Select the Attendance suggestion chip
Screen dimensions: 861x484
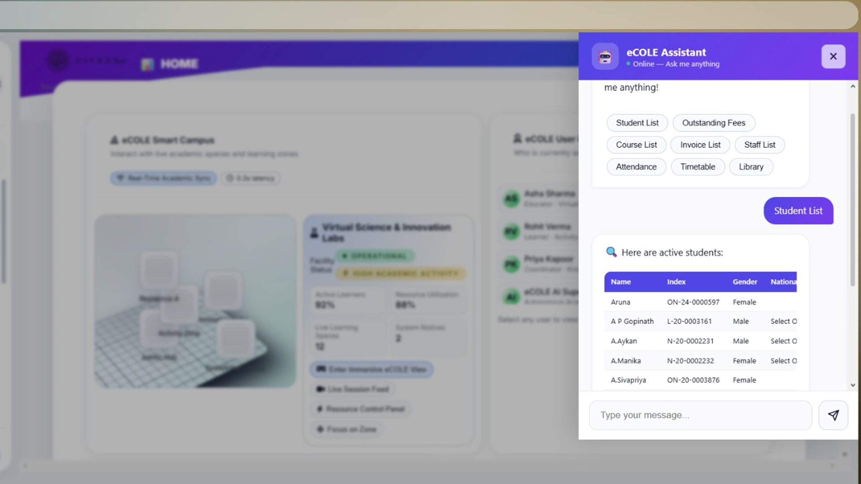[x=636, y=166]
